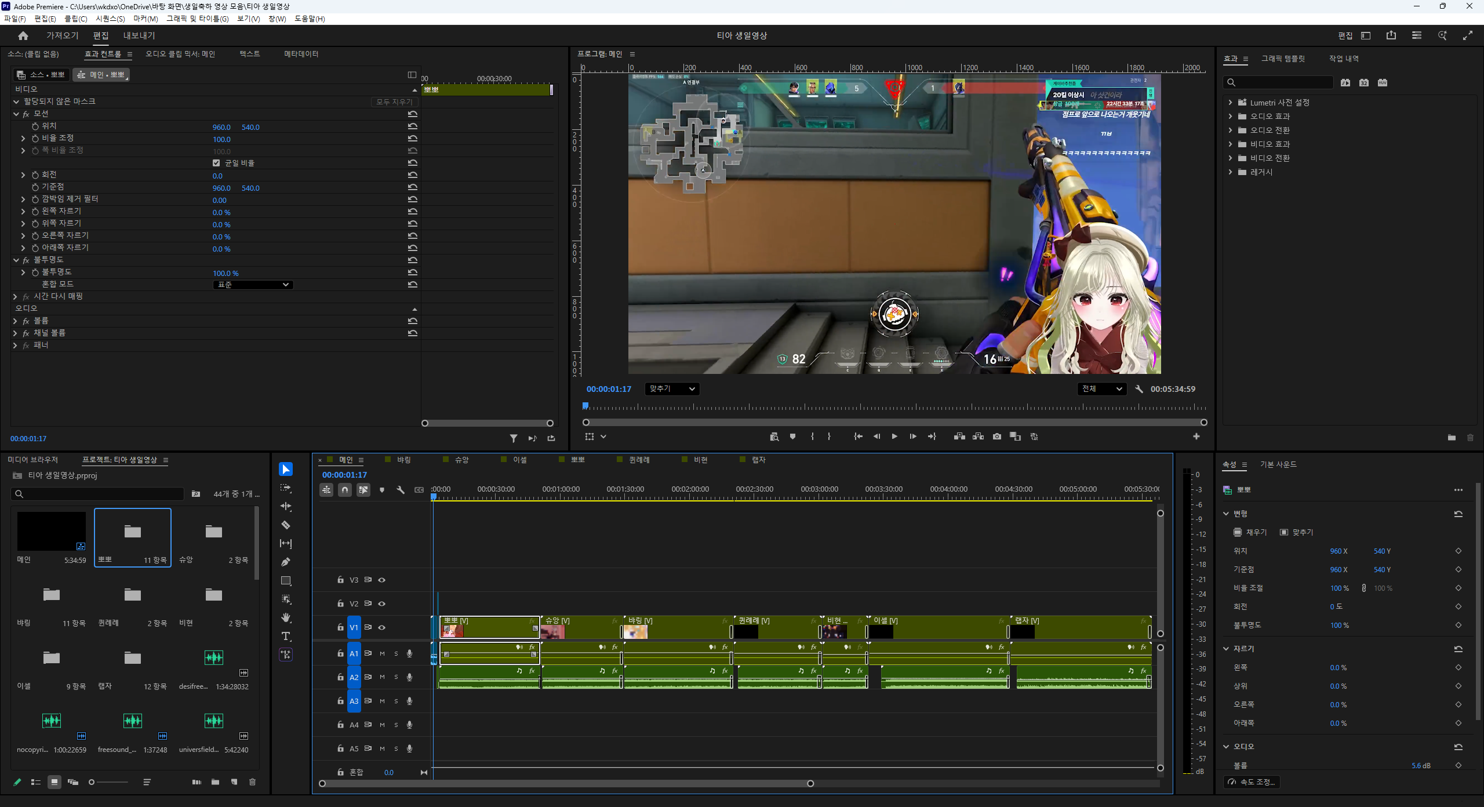The height and width of the screenshot is (807, 1484).
Task: Click the Effects panel search field
Action: pyautogui.click(x=1278, y=82)
